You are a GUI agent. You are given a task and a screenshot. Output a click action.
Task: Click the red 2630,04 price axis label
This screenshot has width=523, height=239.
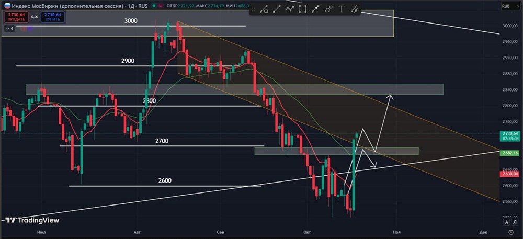509,174
